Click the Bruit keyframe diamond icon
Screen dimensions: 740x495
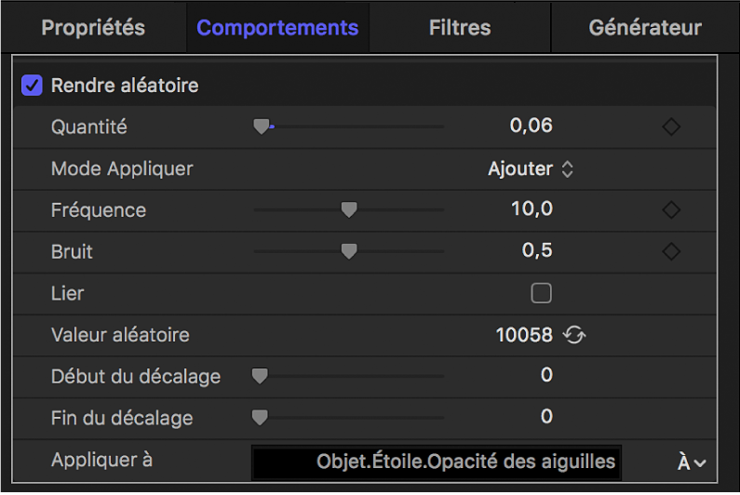pyautogui.click(x=671, y=252)
